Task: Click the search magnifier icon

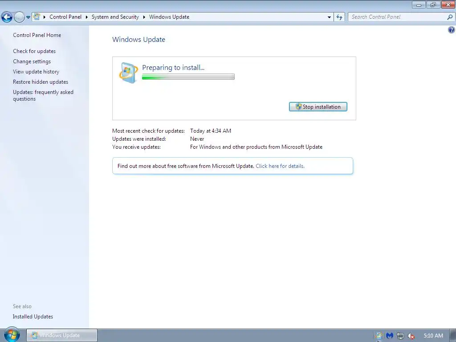Action: 450,17
